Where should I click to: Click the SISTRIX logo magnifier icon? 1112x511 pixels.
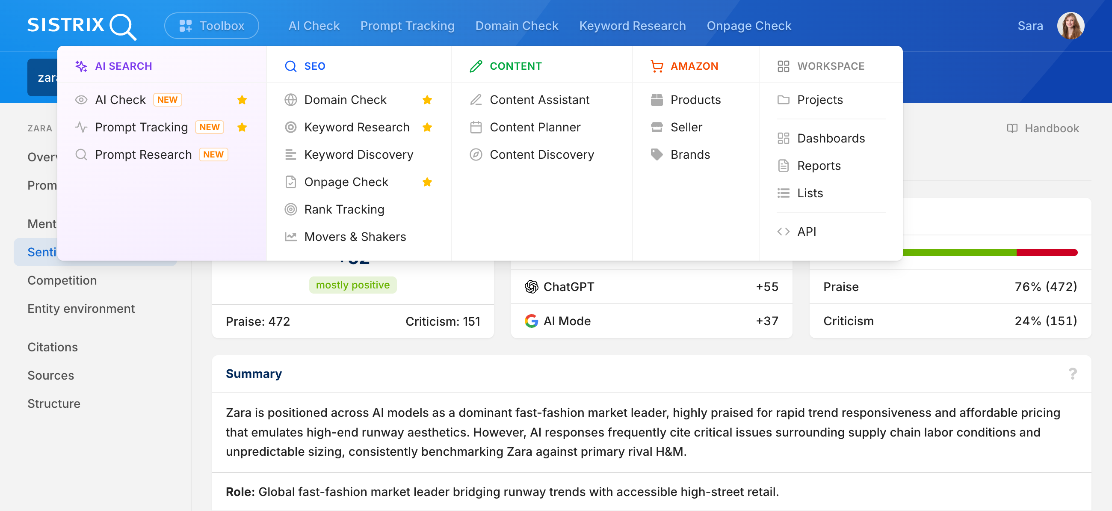pyautogui.click(x=123, y=27)
